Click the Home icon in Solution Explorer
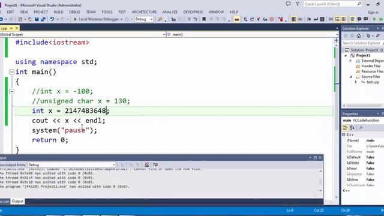 [359, 36]
